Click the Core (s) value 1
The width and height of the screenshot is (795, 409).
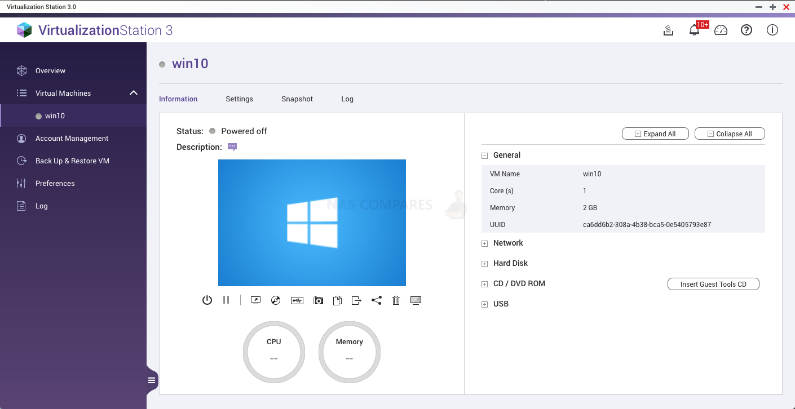[x=585, y=190]
